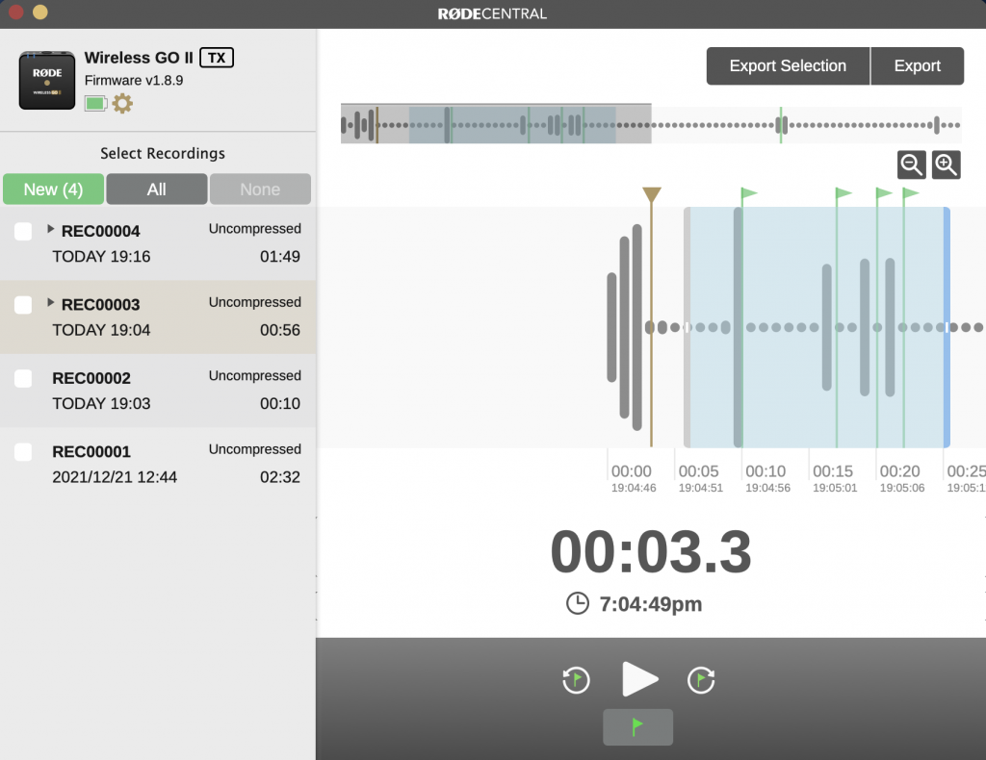Viewport: 986px width, 760px height.
Task: Choose None to deselect recordings
Action: point(260,190)
